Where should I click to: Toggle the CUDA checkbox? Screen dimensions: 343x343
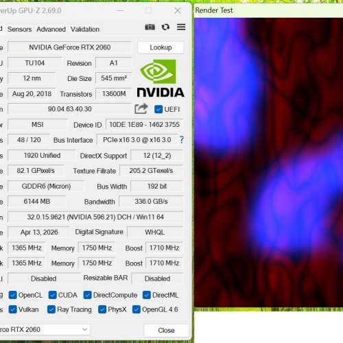point(53,295)
